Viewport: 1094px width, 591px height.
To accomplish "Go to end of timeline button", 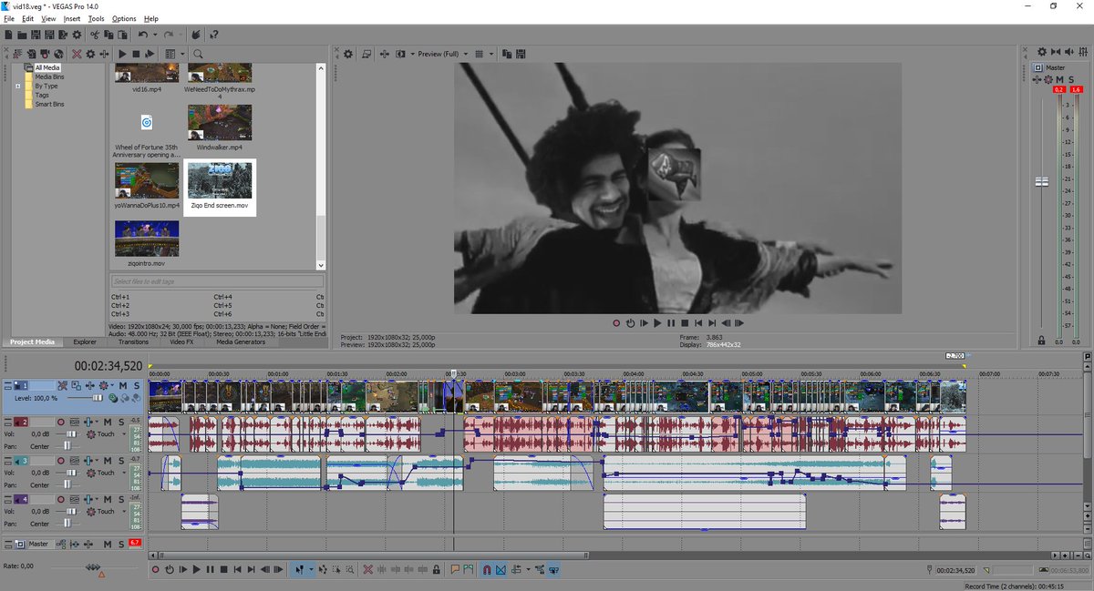I will pyautogui.click(x=252, y=569).
